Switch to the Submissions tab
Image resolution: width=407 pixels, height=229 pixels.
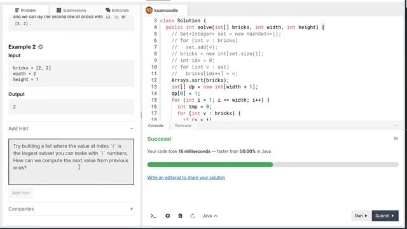tap(71, 10)
